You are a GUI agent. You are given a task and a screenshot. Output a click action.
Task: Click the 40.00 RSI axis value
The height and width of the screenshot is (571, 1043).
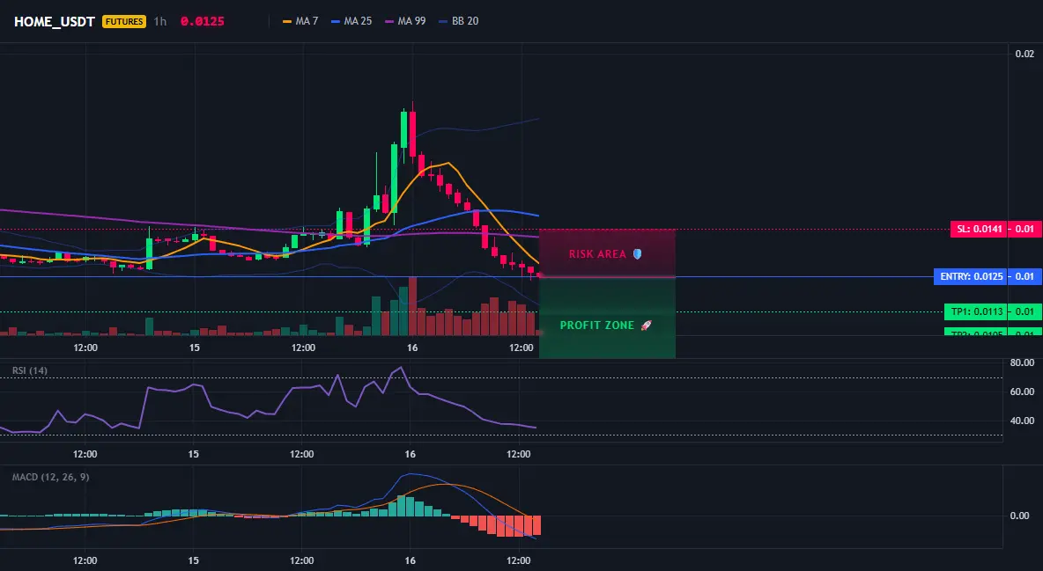tap(1022, 421)
